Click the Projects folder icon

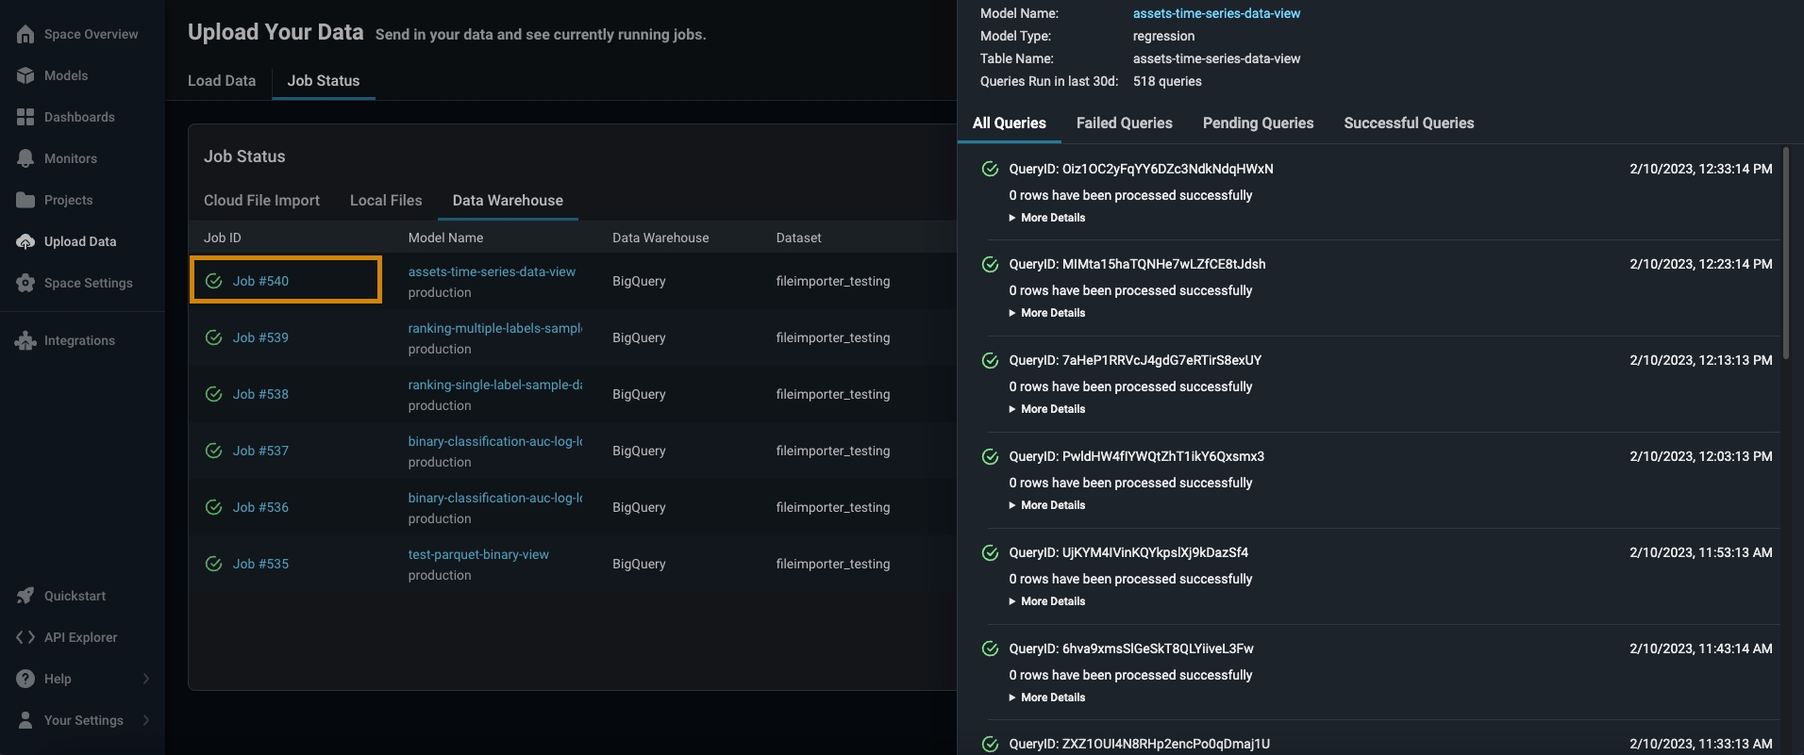tap(25, 200)
